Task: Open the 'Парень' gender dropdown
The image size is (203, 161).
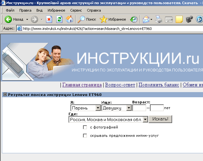Action: [98, 108]
